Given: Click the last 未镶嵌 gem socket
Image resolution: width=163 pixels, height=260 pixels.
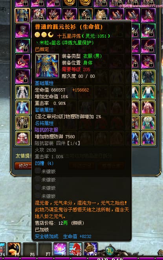Looking at the screenshot, I should [x=45, y=196].
